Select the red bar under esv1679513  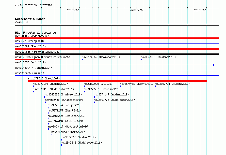coord(118,81)
